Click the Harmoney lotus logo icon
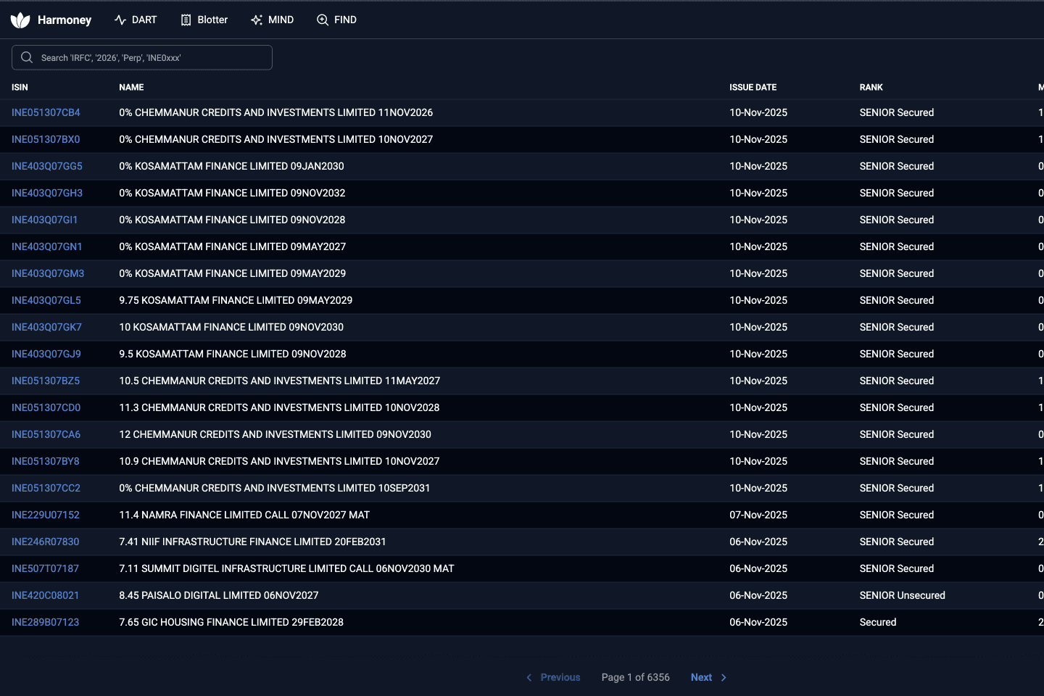 [x=20, y=20]
